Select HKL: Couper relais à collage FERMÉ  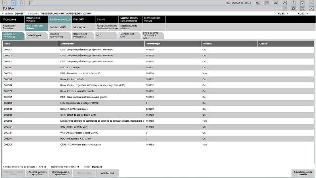pyautogui.click(x=159, y=103)
